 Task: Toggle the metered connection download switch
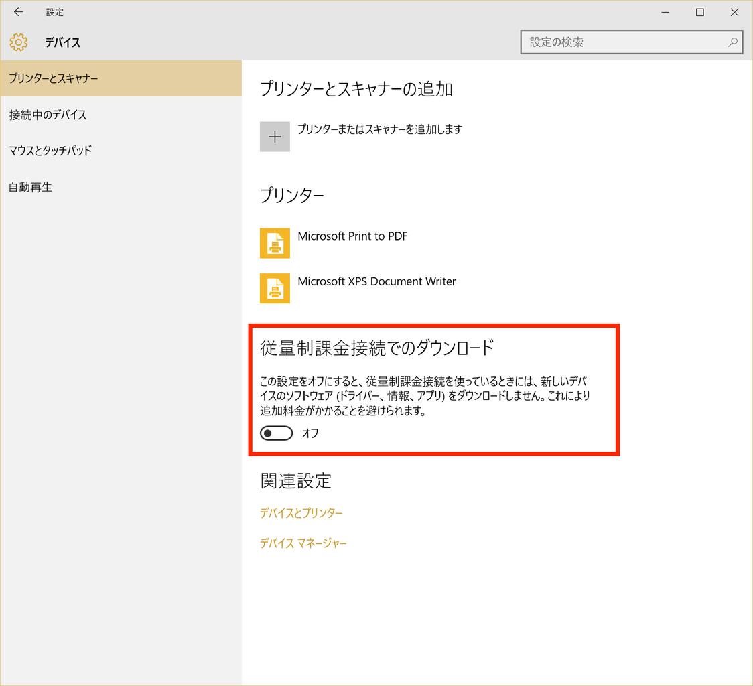(276, 433)
